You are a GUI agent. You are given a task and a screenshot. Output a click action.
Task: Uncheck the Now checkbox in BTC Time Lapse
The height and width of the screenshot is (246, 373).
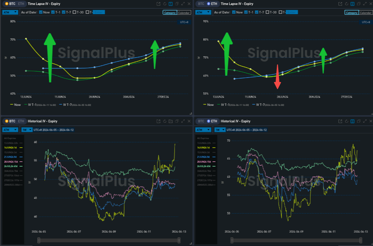(x=41, y=12)
